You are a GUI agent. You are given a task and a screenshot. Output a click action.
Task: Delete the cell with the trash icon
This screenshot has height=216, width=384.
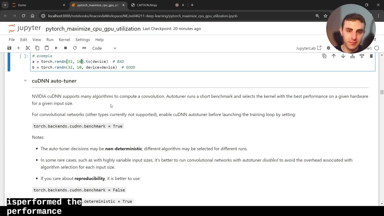(x=371, y=56)
